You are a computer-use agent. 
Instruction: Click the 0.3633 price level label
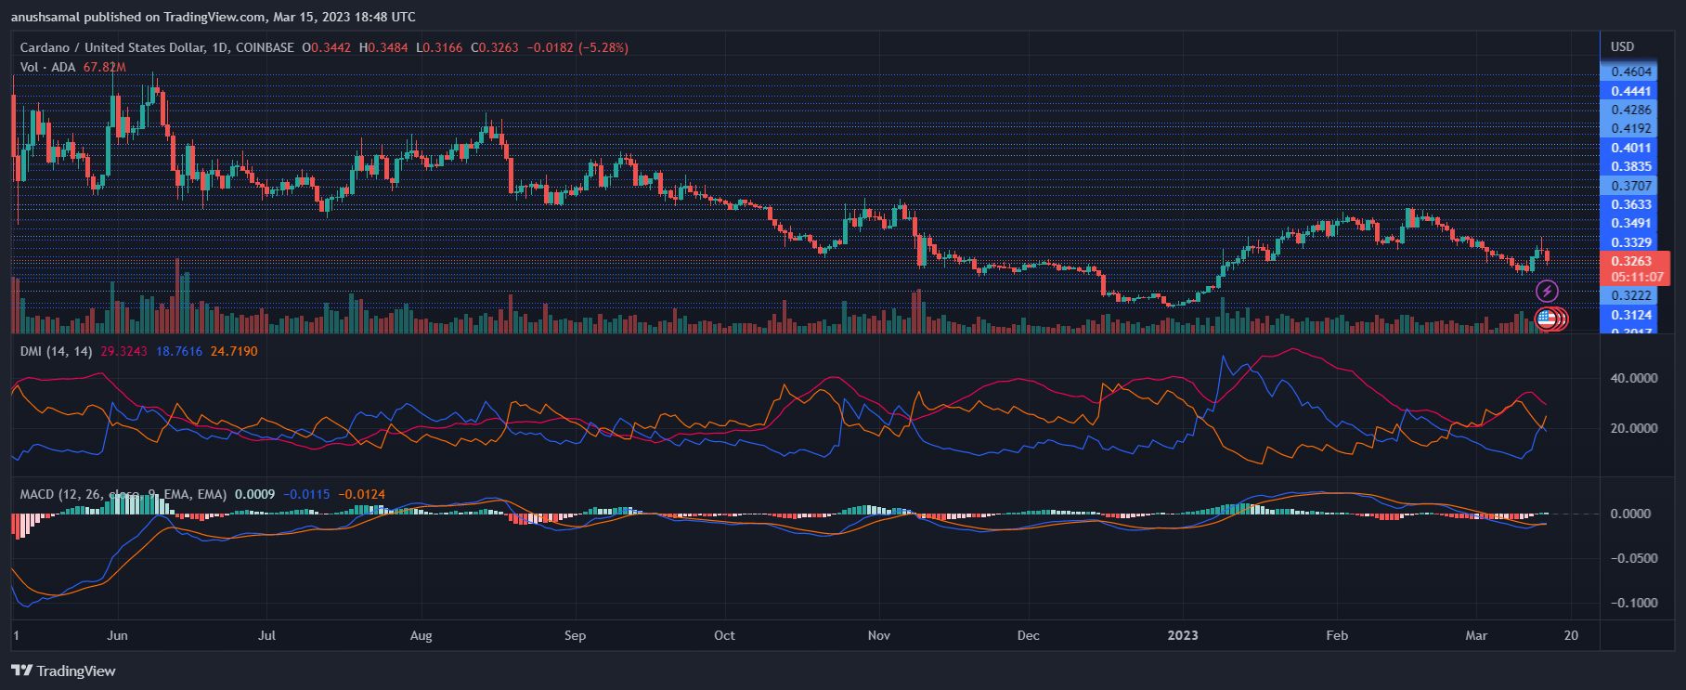click(x=1631, y=204)
